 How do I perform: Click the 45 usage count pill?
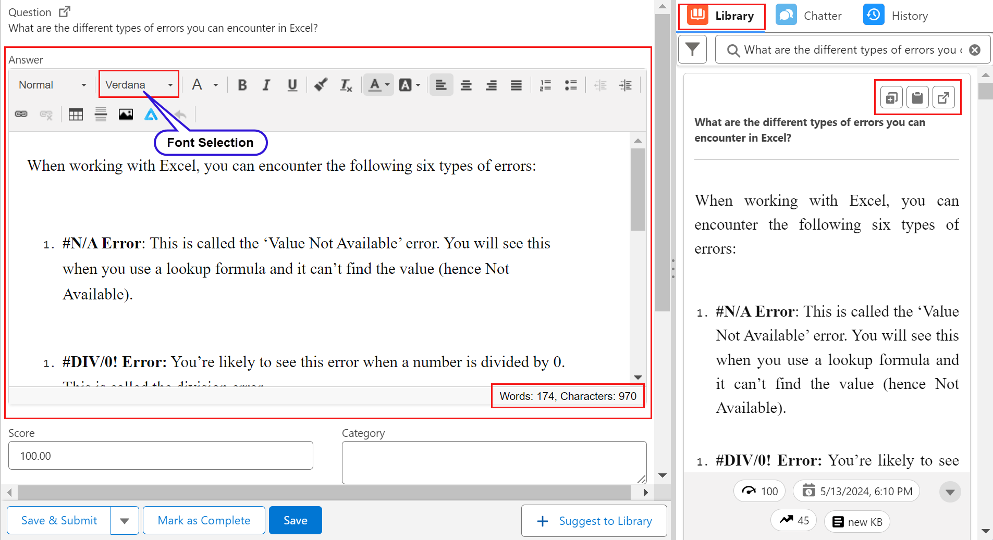tap(794, 520)
